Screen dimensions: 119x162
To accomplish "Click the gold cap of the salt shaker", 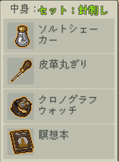I will pos(22,29).
